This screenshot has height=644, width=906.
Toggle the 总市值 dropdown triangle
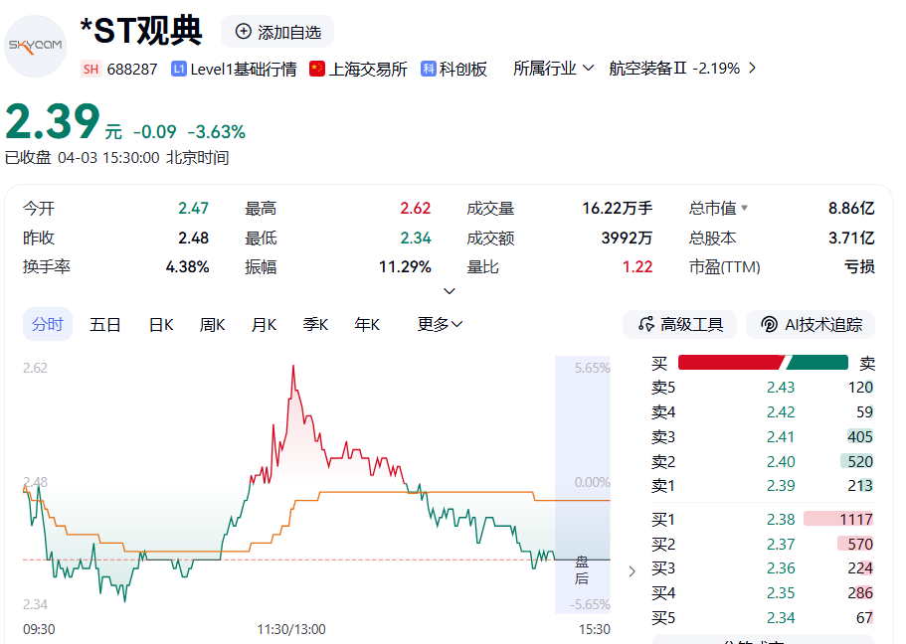click(x=744, y=209)
